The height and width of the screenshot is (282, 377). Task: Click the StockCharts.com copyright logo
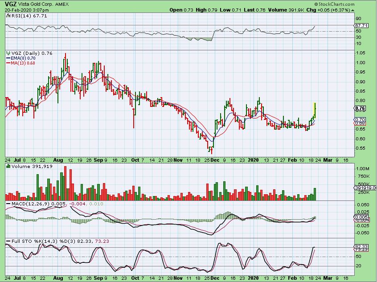(x=334, y=4)
